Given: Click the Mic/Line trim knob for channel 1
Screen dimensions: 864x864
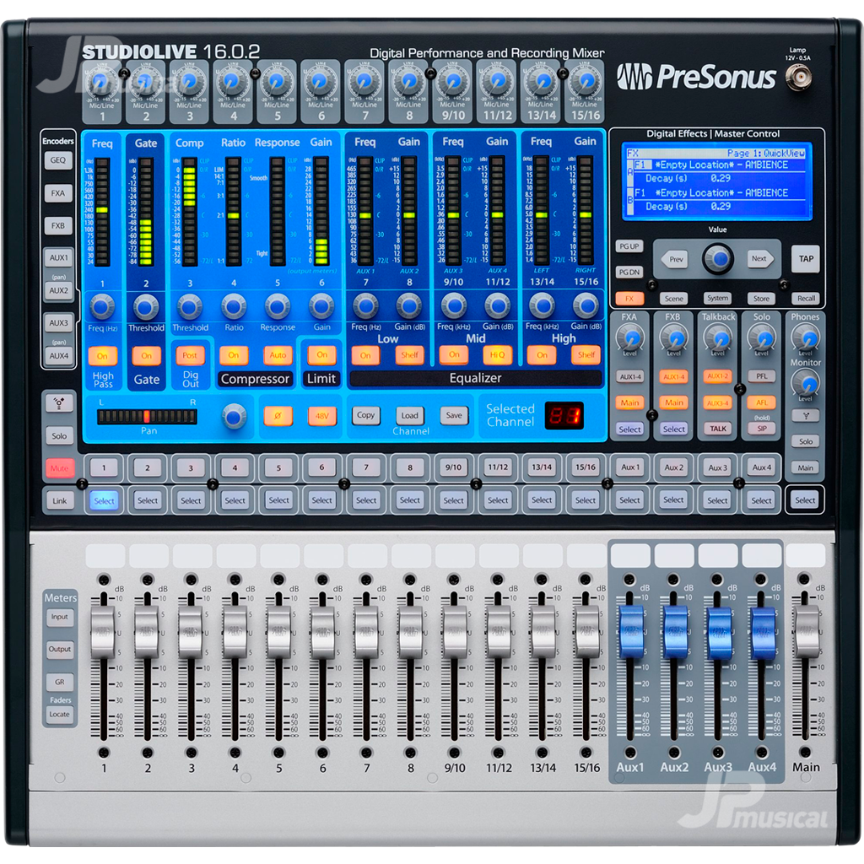Looking at the screenshot, I should [101, 84].
